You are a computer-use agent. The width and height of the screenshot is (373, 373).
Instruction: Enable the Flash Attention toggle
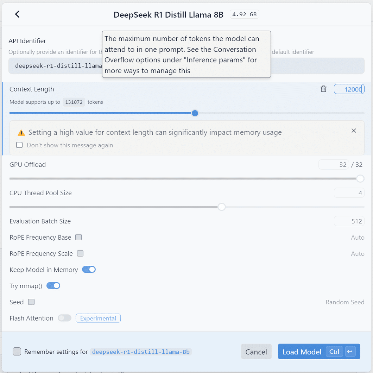(x=65, y=318)
